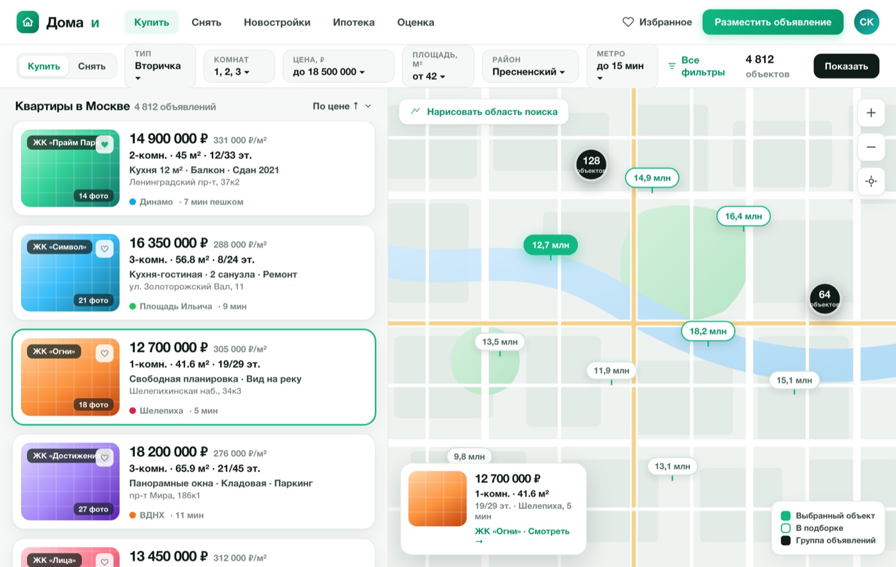The width and height of the screenshot is (896, 567).
Task: Click the Ленинградский пр-т, 37к2 address
Action: [184, 182]
